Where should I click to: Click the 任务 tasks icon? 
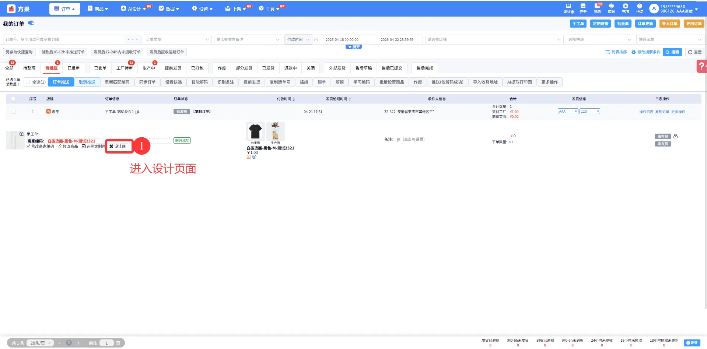[x=583, y=8]
